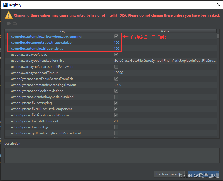Select the actionSystem.getContextByRecentMouseEvent key
223x181 pixels.
pyautogui.click(x=46, y=133)
